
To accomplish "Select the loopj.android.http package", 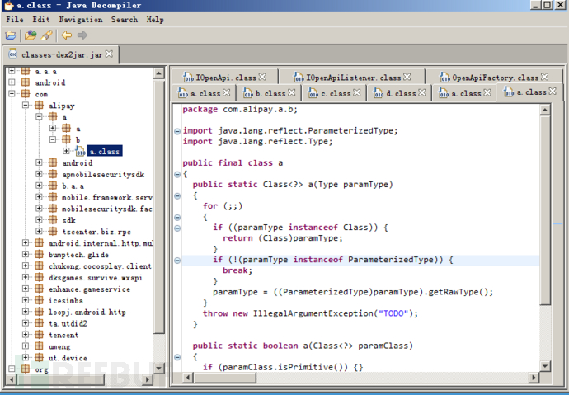I will point(87,313).
